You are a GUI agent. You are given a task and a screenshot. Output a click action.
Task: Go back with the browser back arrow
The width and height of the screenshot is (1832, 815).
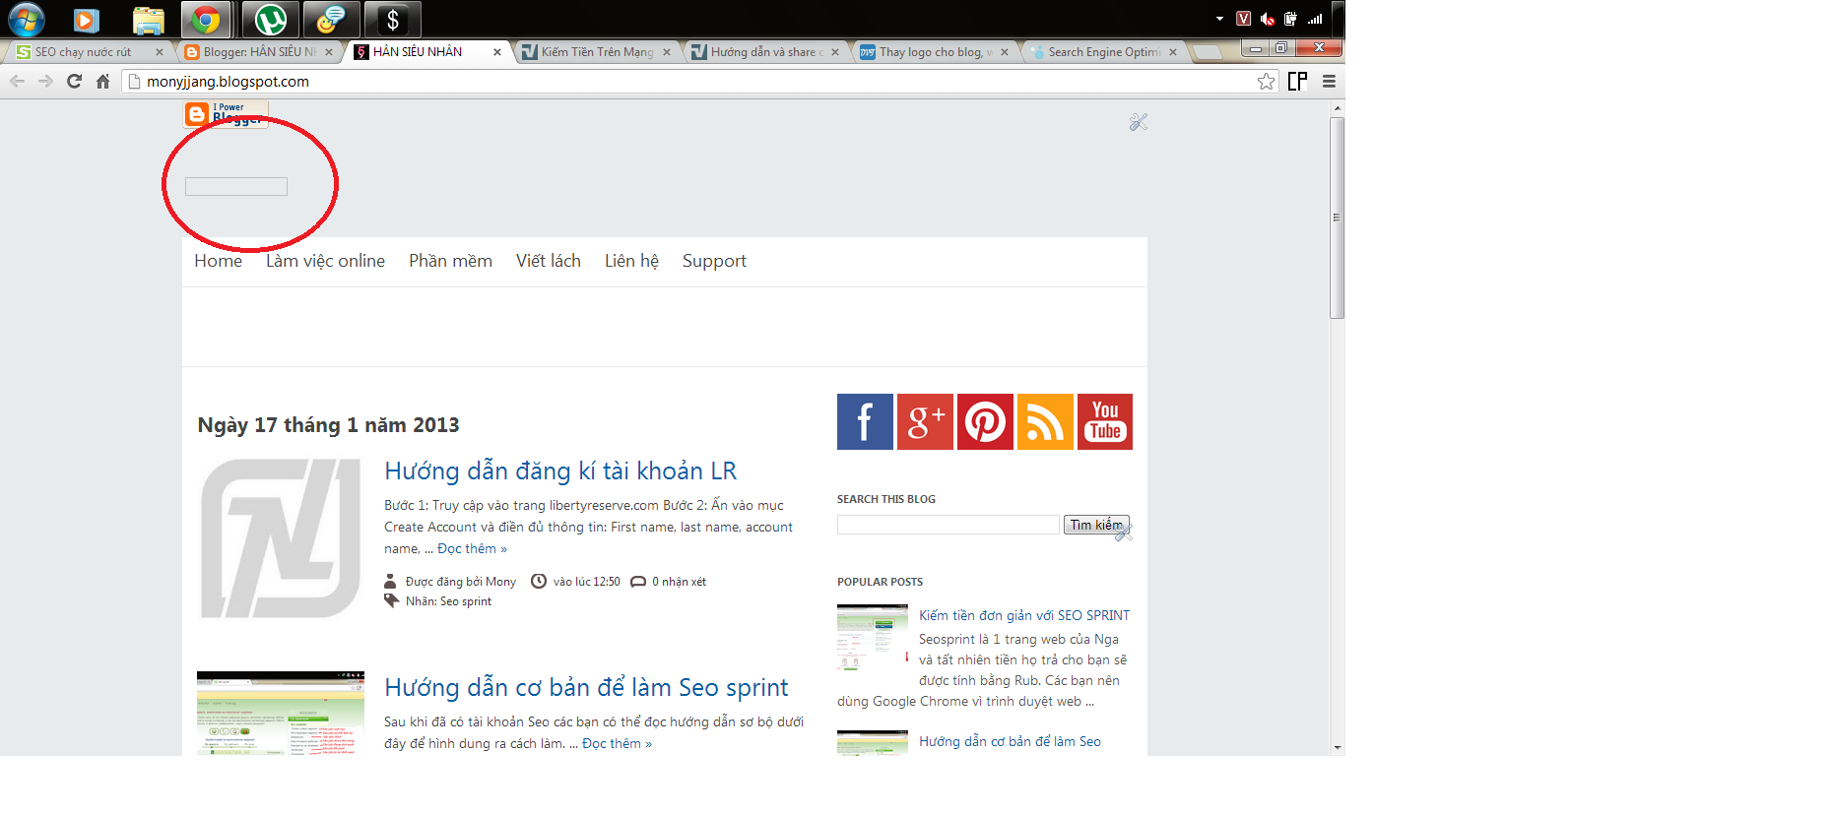pos(17,81)
